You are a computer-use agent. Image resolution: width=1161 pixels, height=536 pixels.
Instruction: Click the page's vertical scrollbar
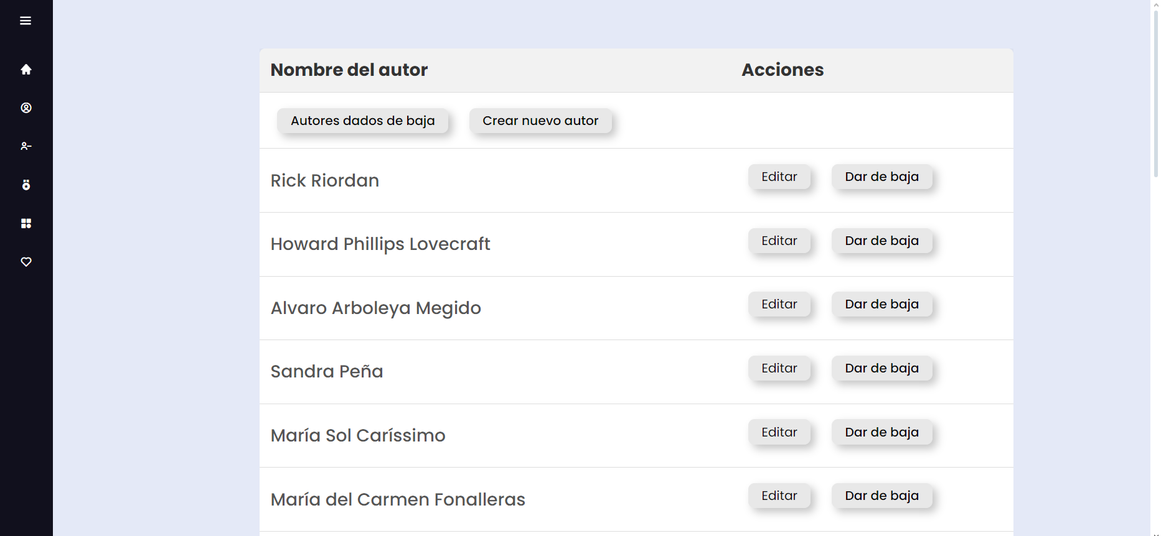1155,93
